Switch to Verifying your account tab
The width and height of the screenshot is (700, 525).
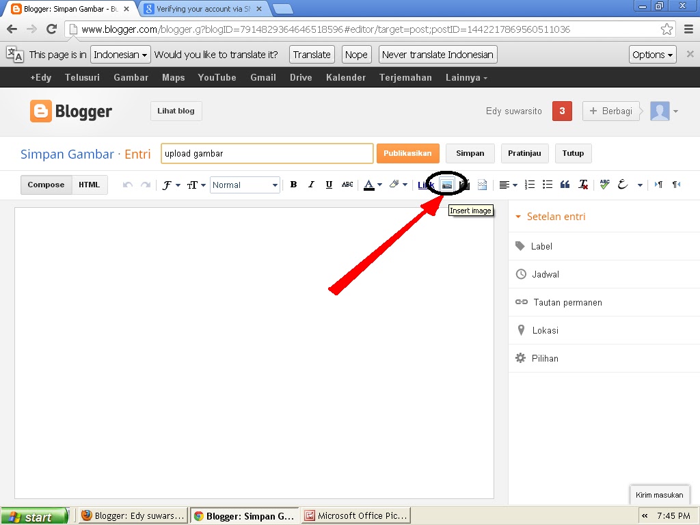click(x=204, y=9)
